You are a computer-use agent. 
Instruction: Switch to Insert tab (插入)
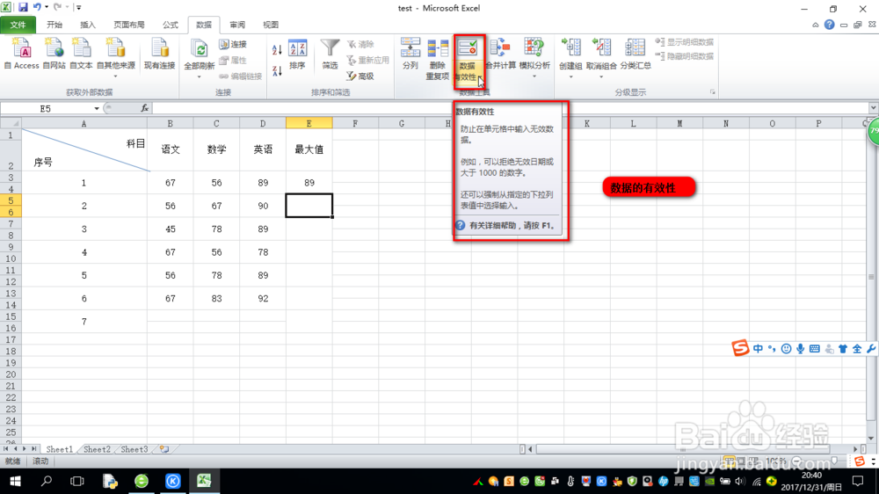[87, 25]
